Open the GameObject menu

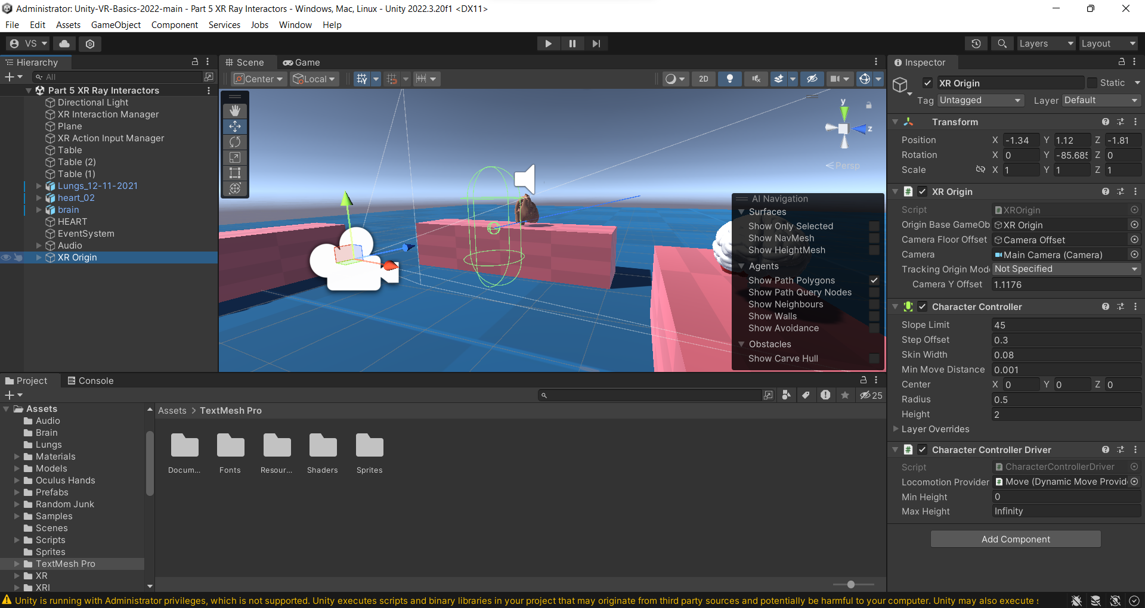(x=116, y=24)
